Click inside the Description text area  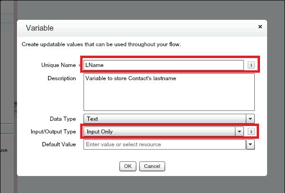[169, 91]
